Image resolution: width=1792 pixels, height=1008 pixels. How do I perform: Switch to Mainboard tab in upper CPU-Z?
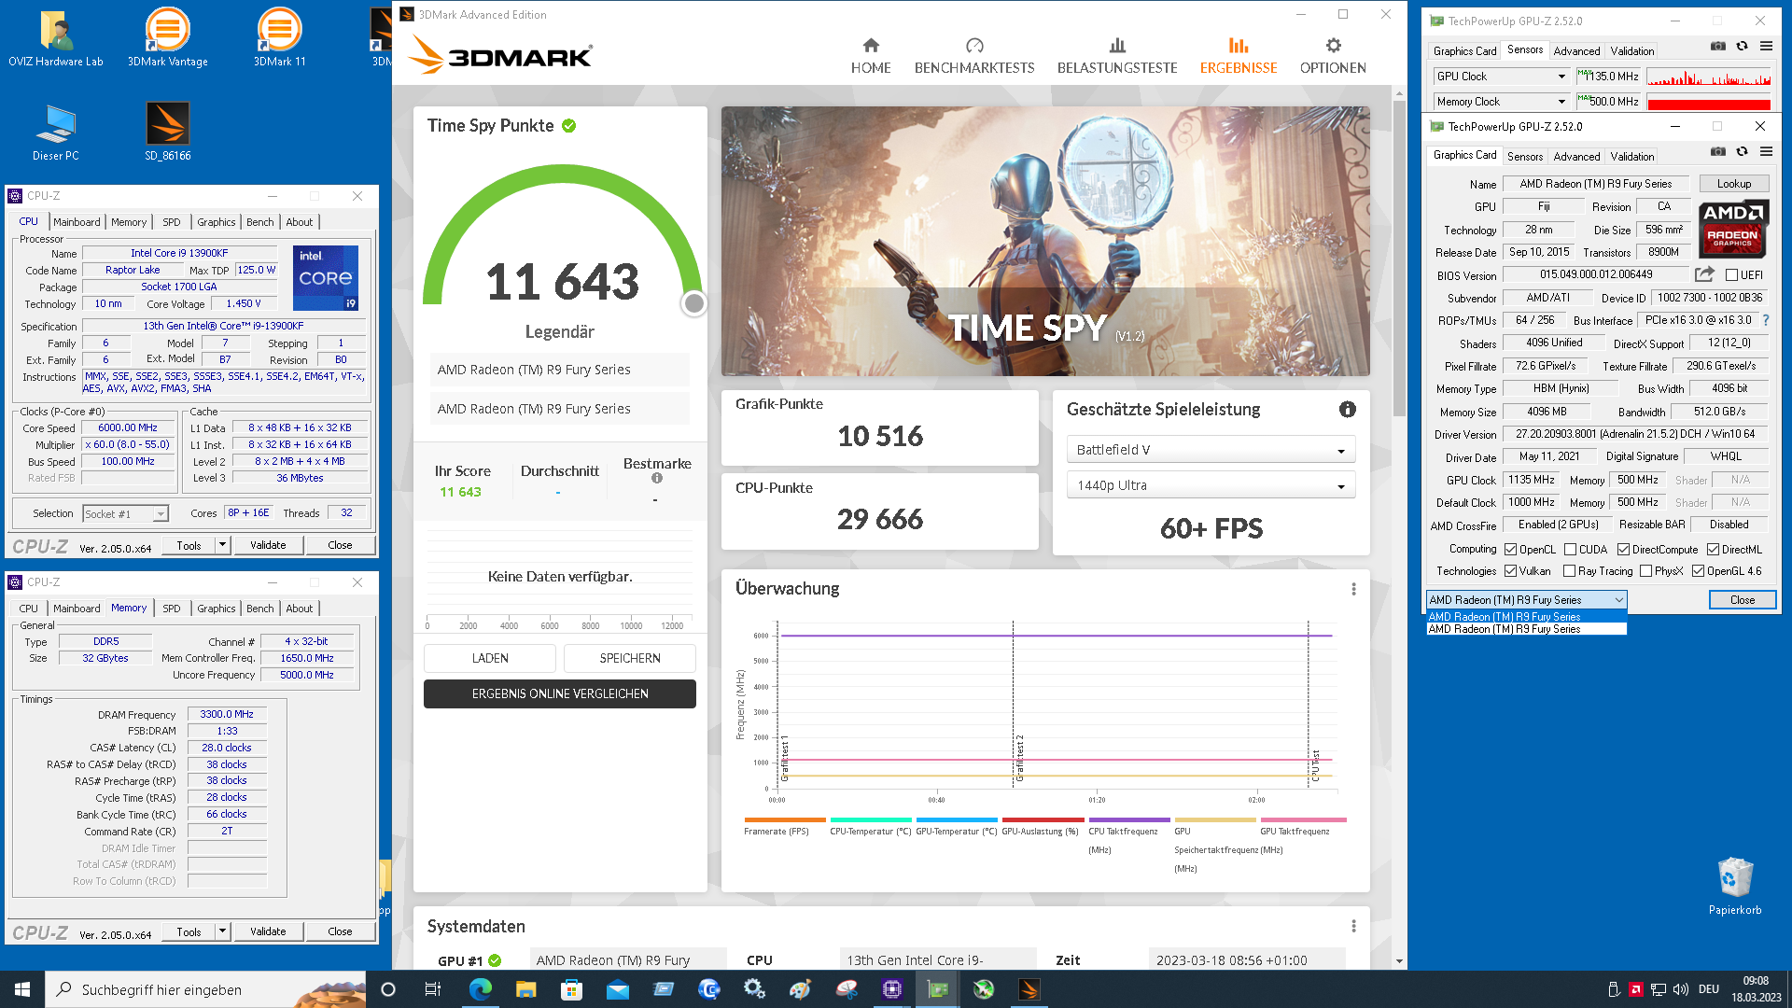pyautogui.click(x=77, y=222)
